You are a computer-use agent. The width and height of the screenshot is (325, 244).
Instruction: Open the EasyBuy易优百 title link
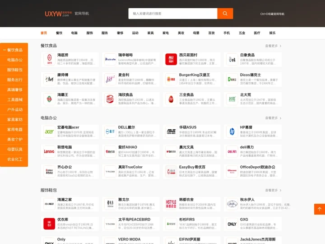coord(192,167)
